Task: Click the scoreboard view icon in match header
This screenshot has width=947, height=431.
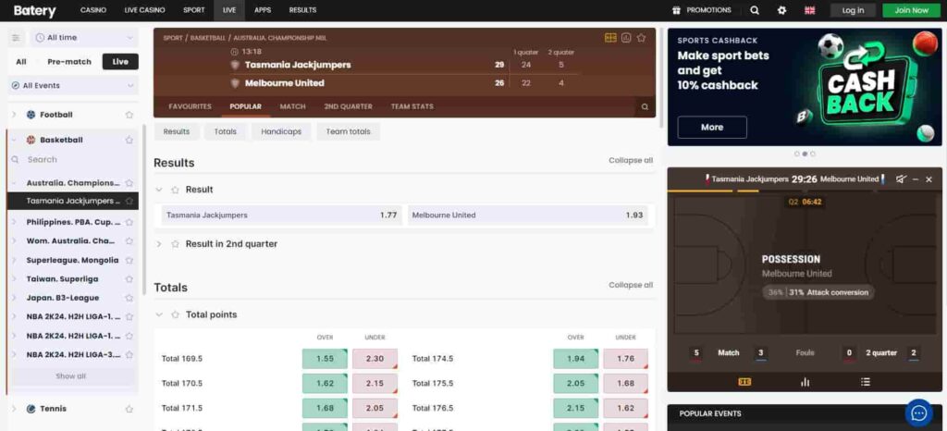Action: coord(610,38)
